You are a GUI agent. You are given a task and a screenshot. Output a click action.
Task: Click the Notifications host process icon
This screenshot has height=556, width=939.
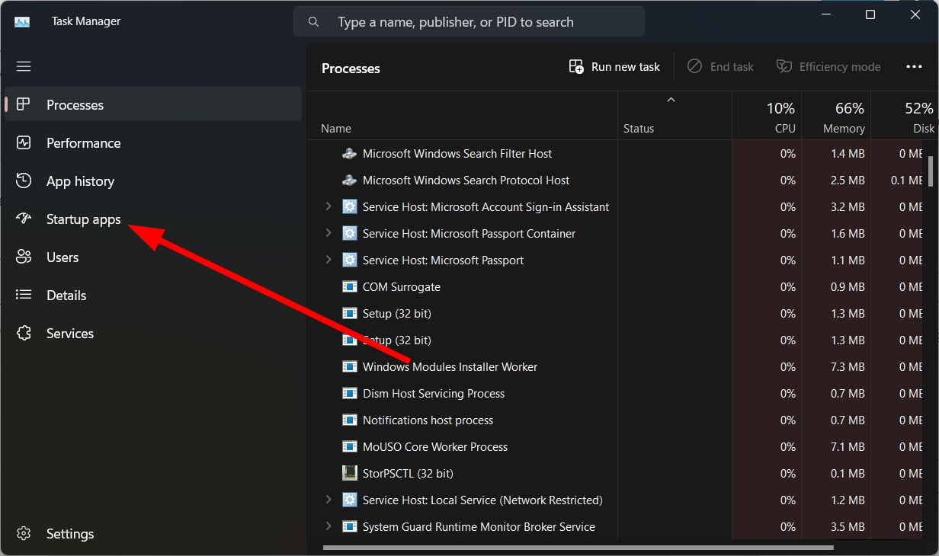350,420
